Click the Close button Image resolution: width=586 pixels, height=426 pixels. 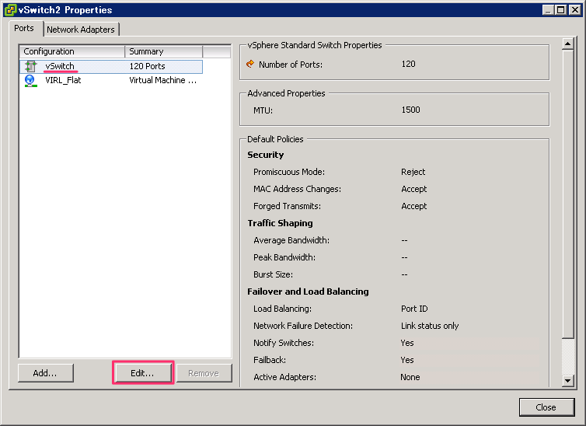pos(546,407)
